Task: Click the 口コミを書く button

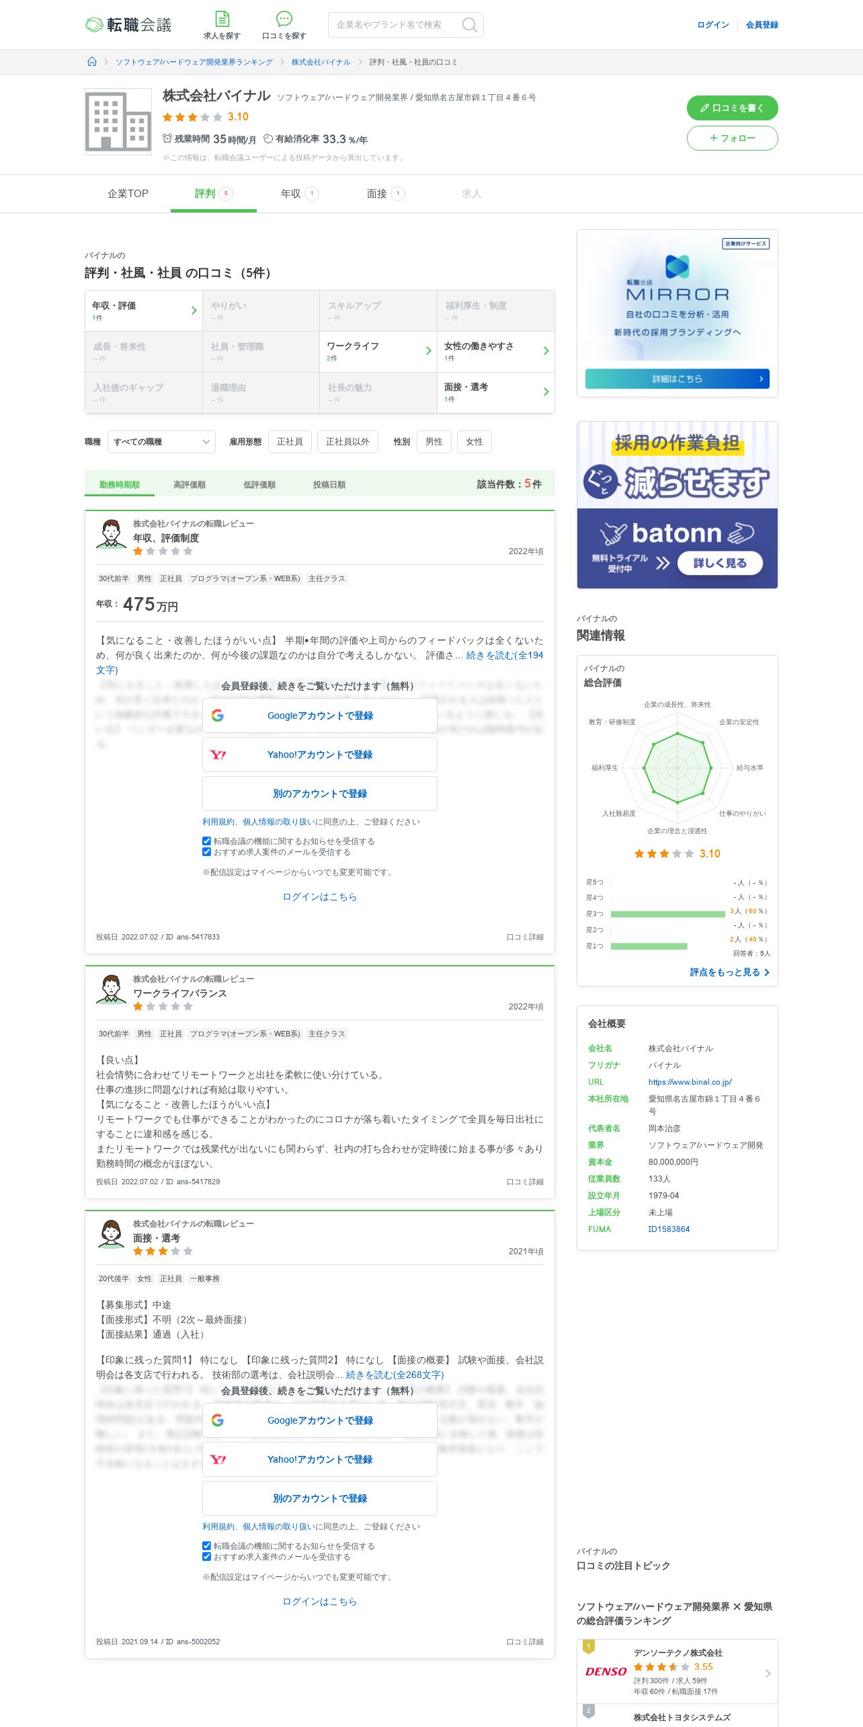Action: [733, 108]
